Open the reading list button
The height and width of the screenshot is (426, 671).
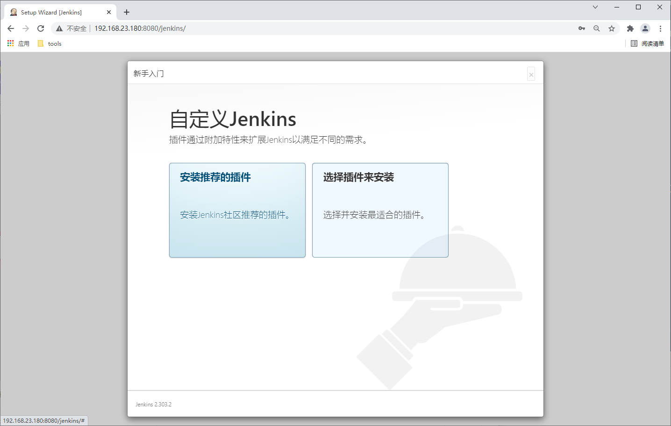point(647,43)
